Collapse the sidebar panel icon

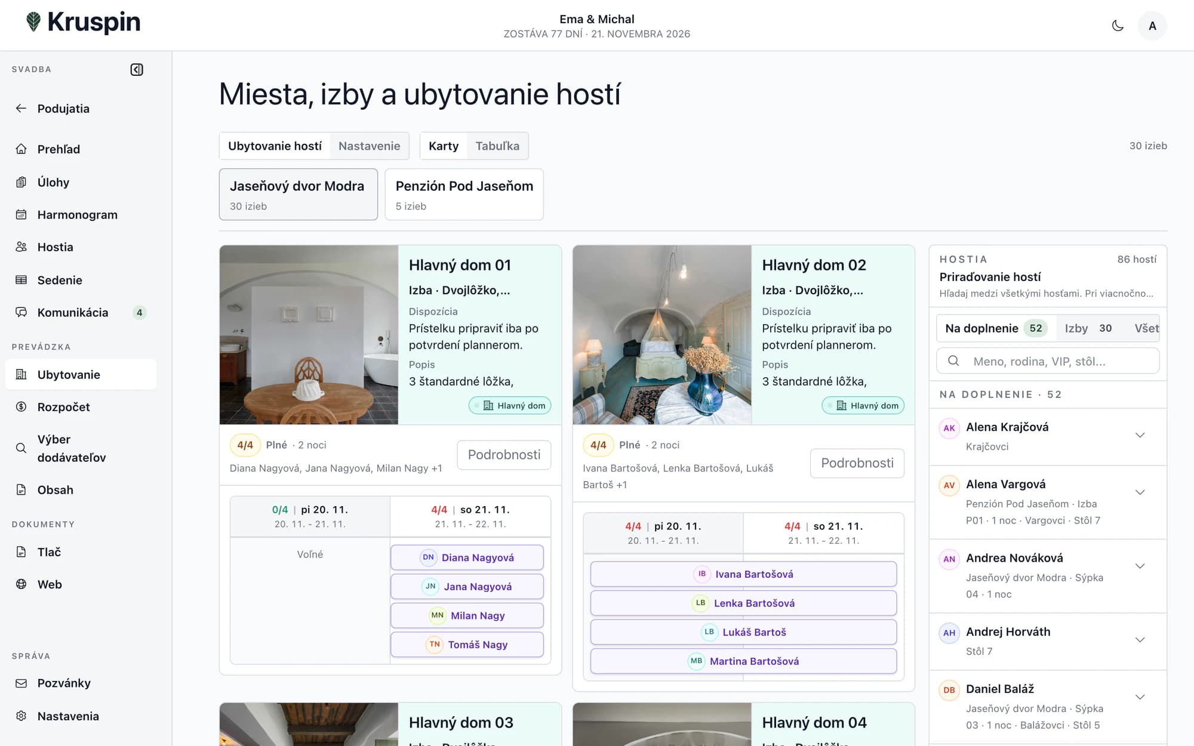coord(137,70)
